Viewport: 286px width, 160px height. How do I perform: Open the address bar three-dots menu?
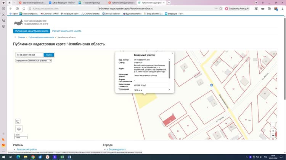pos(216,8)
